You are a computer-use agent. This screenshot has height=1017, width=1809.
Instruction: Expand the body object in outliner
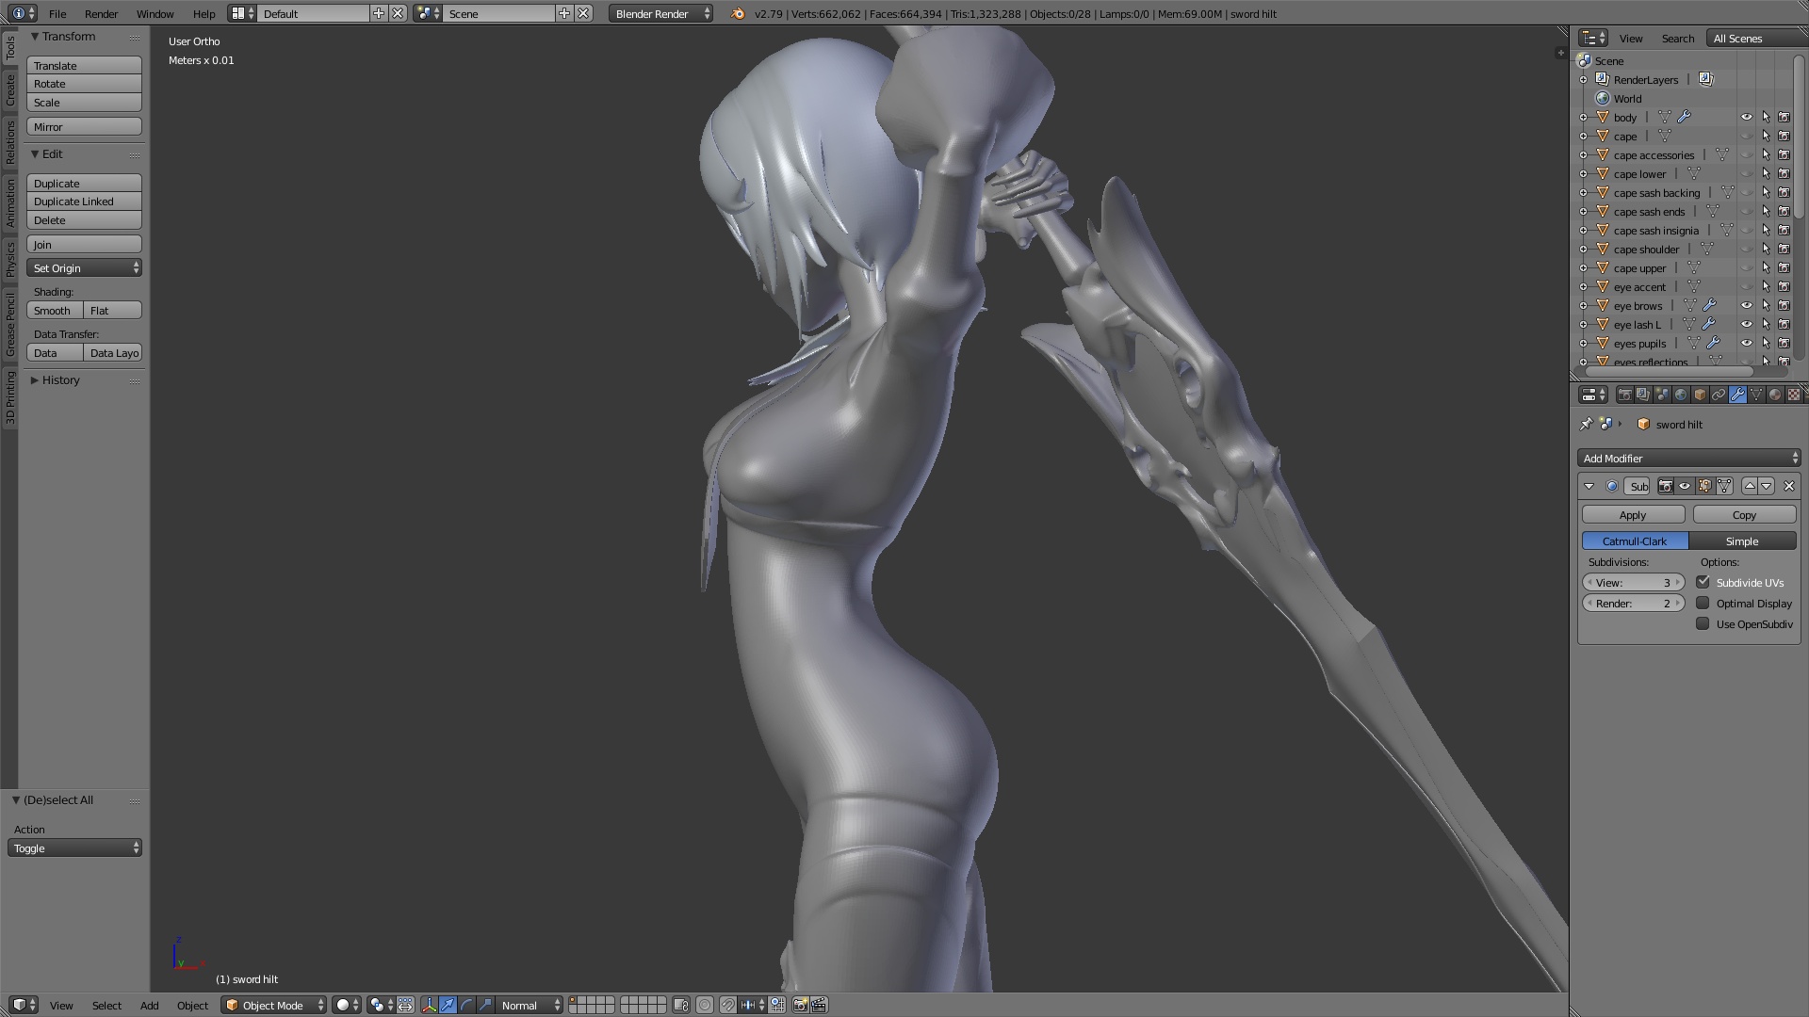[x=1584, y=118]
